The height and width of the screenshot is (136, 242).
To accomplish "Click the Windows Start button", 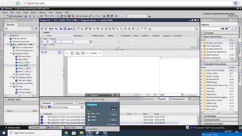I will (4, 133).
